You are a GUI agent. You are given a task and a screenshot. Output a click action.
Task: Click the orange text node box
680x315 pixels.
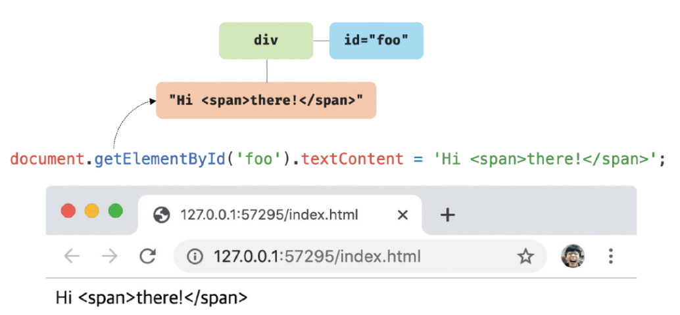tap(266, 100)
